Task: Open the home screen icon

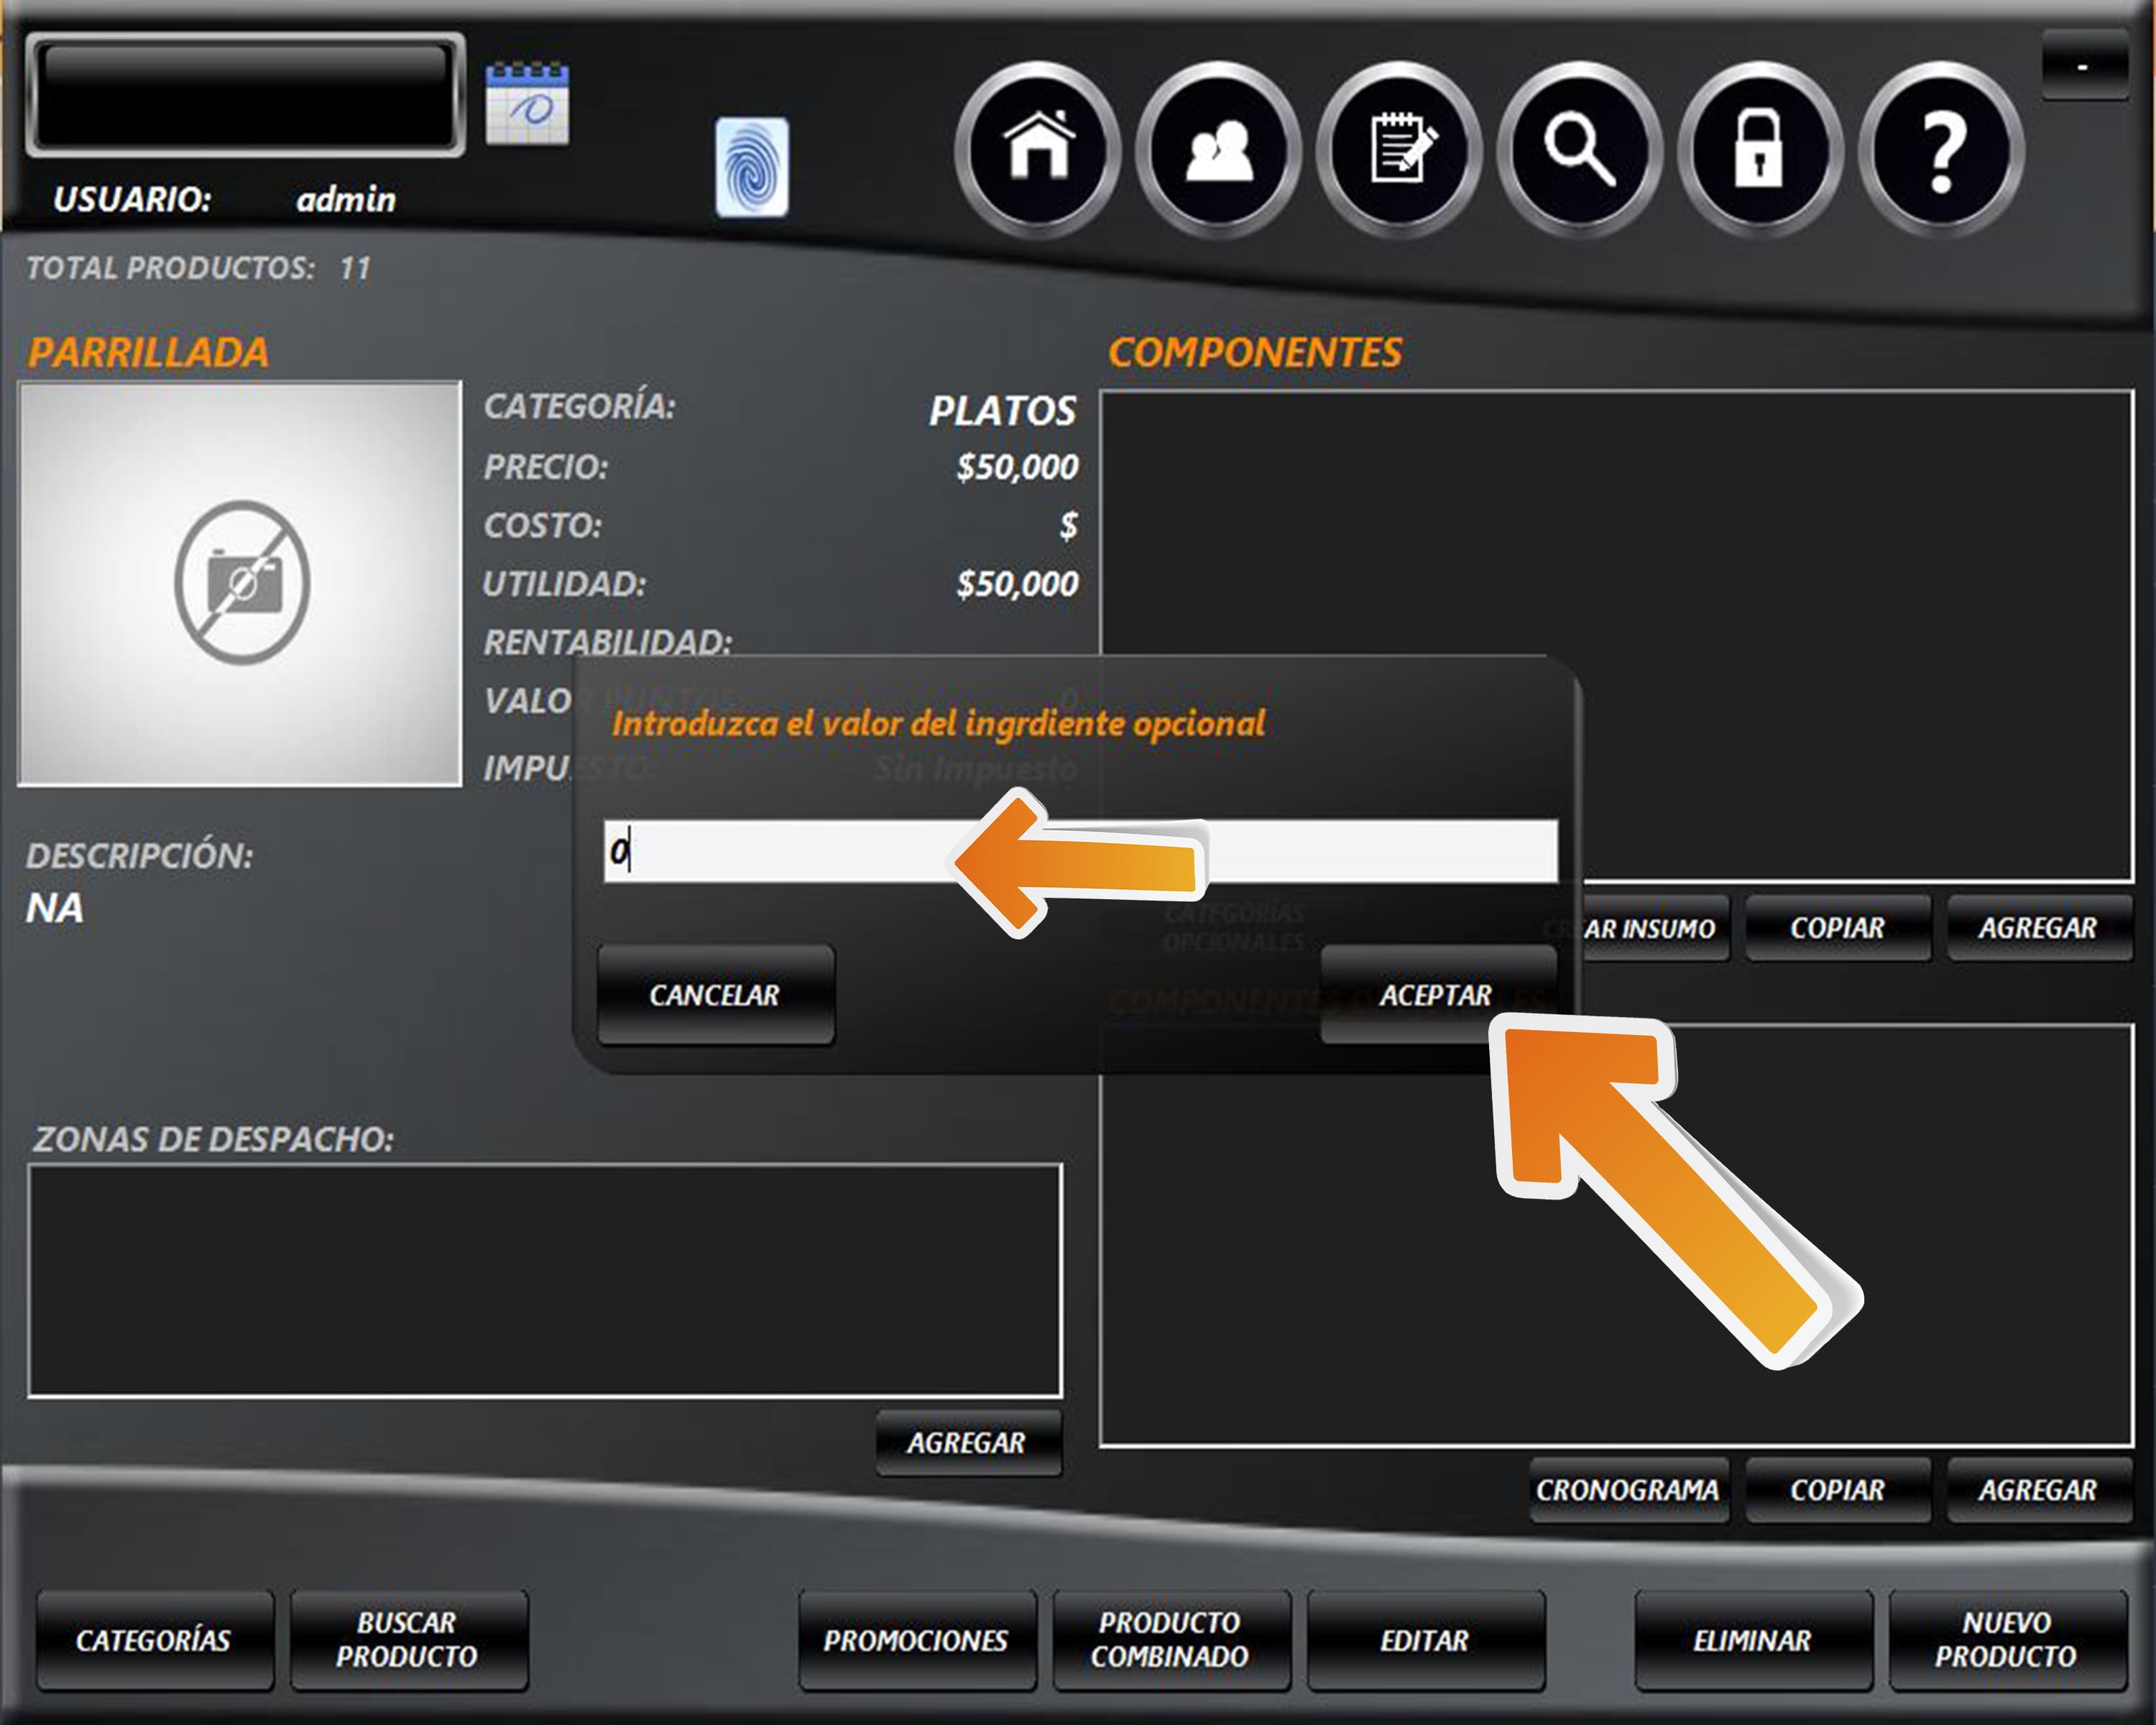Action: pos(1038,150)
